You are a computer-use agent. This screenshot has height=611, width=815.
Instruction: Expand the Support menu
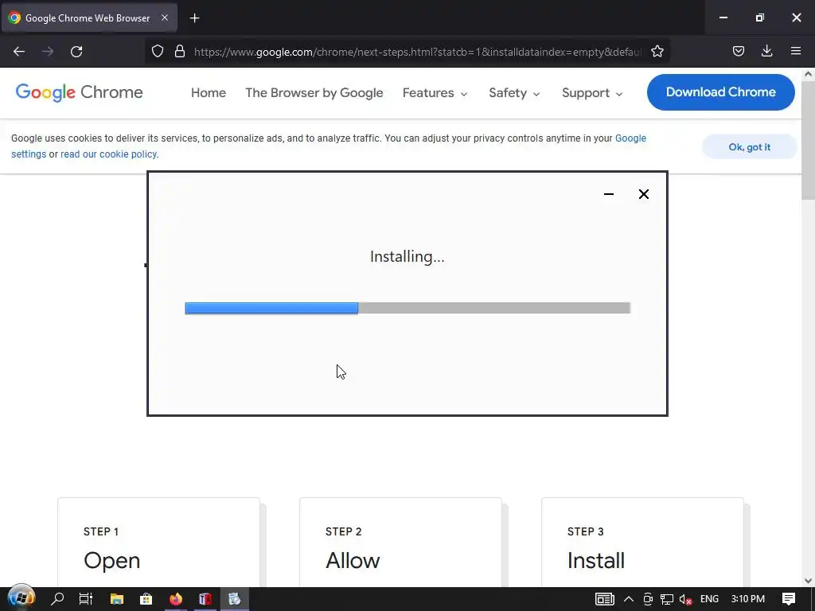point(592,93)
